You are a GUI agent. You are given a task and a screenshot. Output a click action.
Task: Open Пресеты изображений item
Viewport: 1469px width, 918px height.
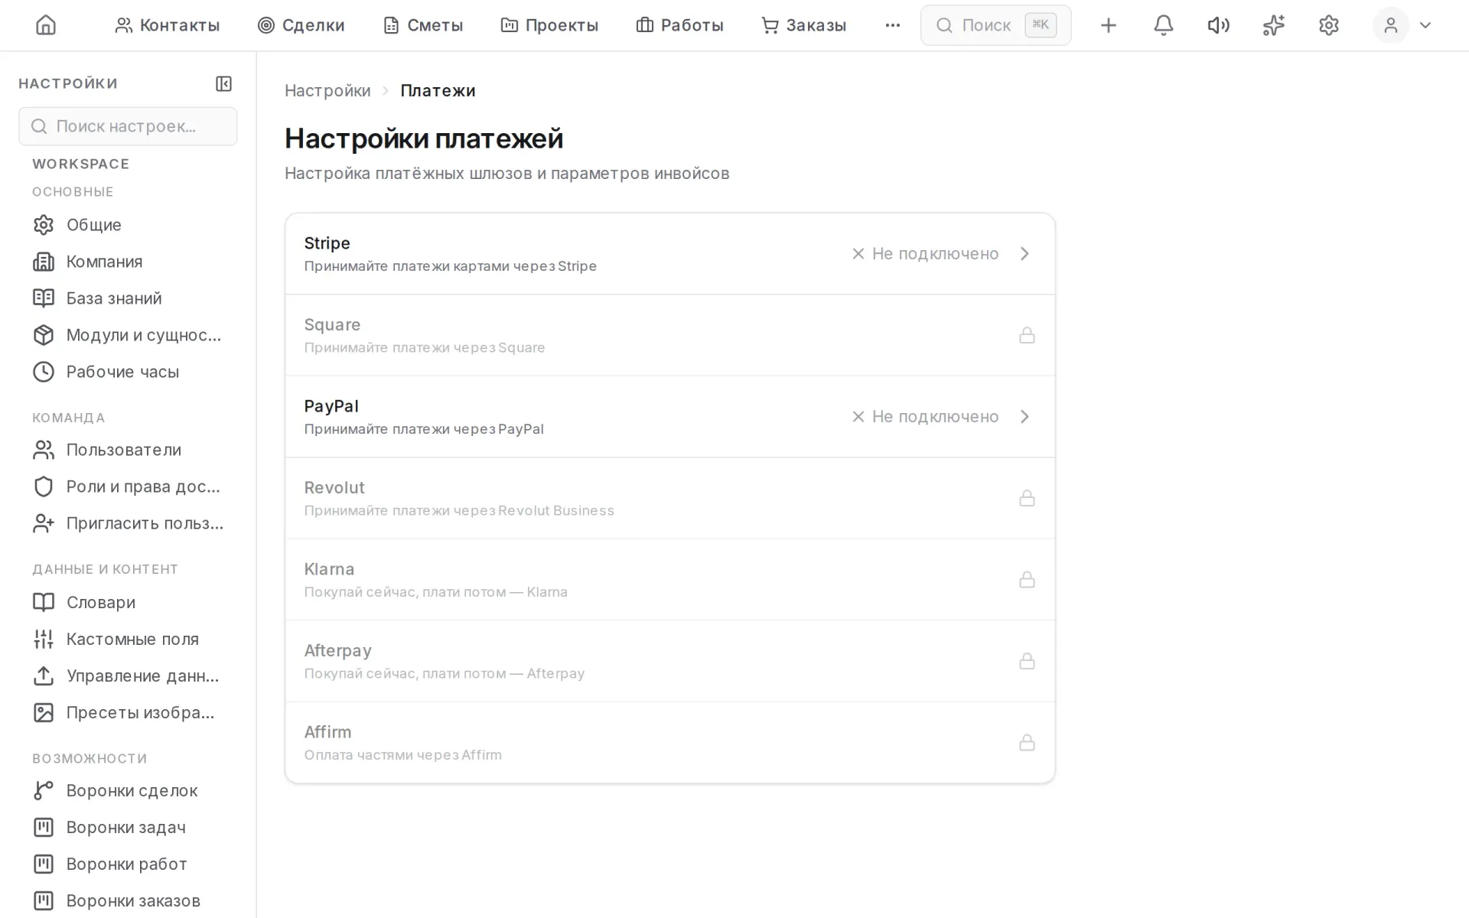tap(128, 712)
